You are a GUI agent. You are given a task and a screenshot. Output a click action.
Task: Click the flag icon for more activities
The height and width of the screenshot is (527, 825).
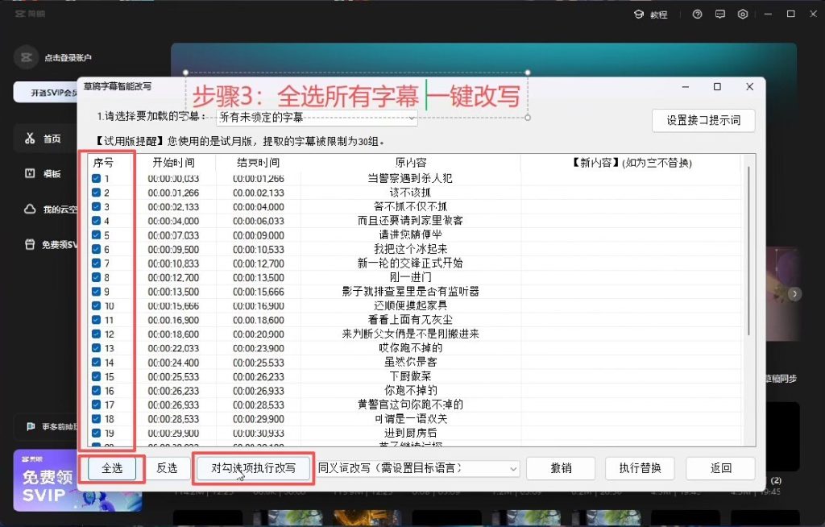pyautogui.click(x=31, y=426)
